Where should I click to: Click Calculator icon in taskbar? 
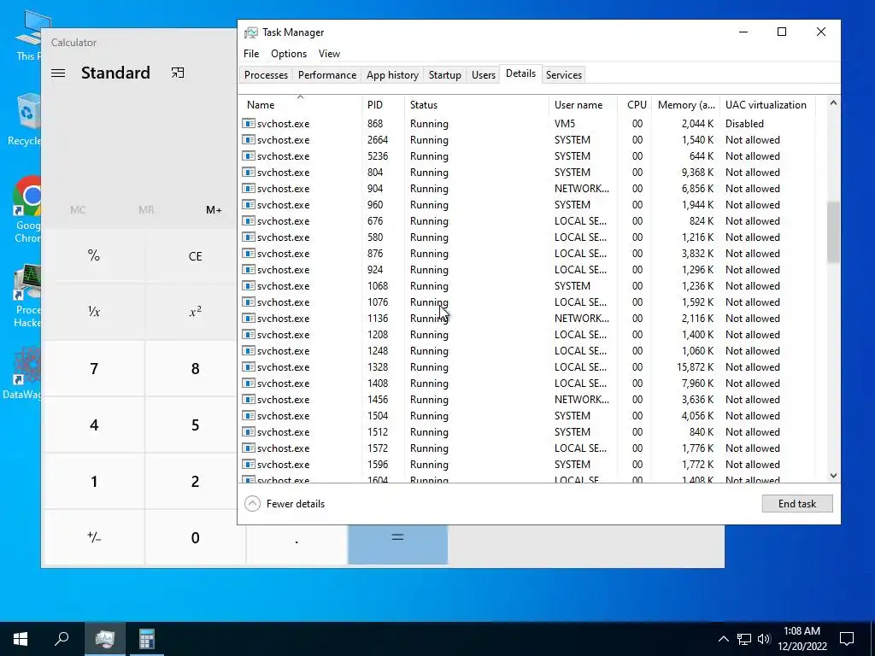tap(146, 639)
